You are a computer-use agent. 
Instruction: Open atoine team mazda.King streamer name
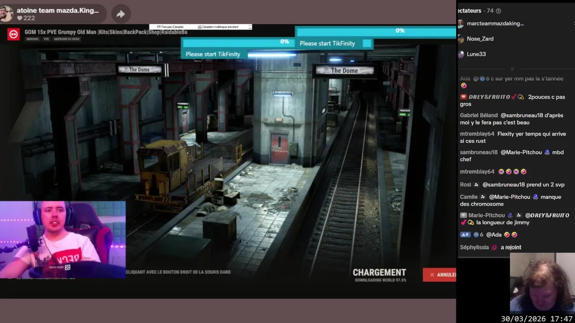[57, 10]
